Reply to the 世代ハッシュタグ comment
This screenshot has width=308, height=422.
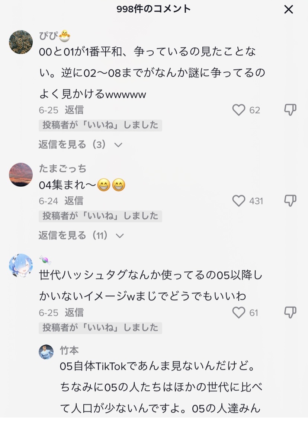[74, 312]
